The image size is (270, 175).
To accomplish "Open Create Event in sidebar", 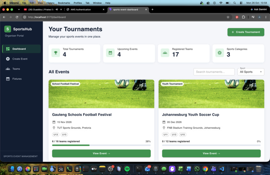I will [21, 59].
